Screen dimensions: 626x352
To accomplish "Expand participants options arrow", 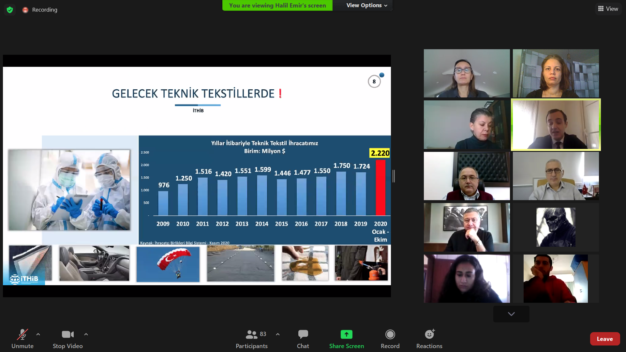I will tap(278, 334).
